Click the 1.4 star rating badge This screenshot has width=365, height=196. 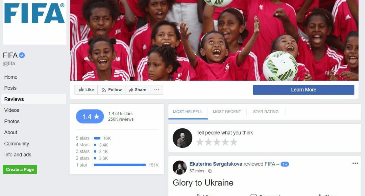[90, 116]
